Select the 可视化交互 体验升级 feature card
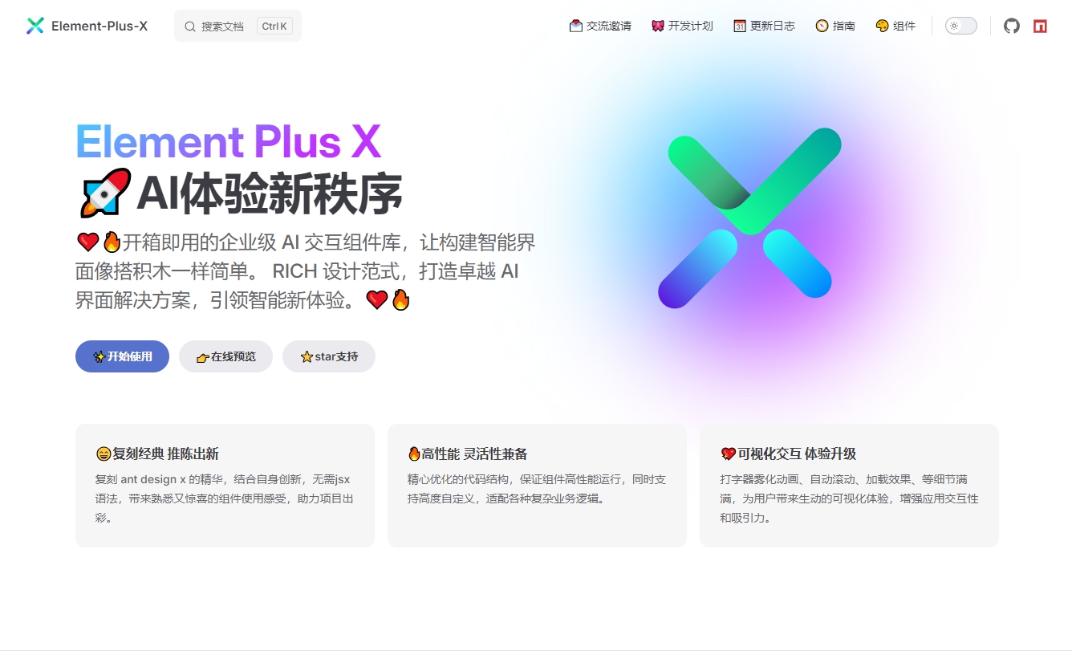 849,486
